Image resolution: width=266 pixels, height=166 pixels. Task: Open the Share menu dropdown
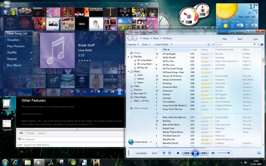(146, 44)
